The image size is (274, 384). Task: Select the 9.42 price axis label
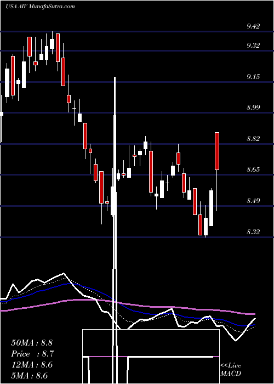(x=253, y=26)
